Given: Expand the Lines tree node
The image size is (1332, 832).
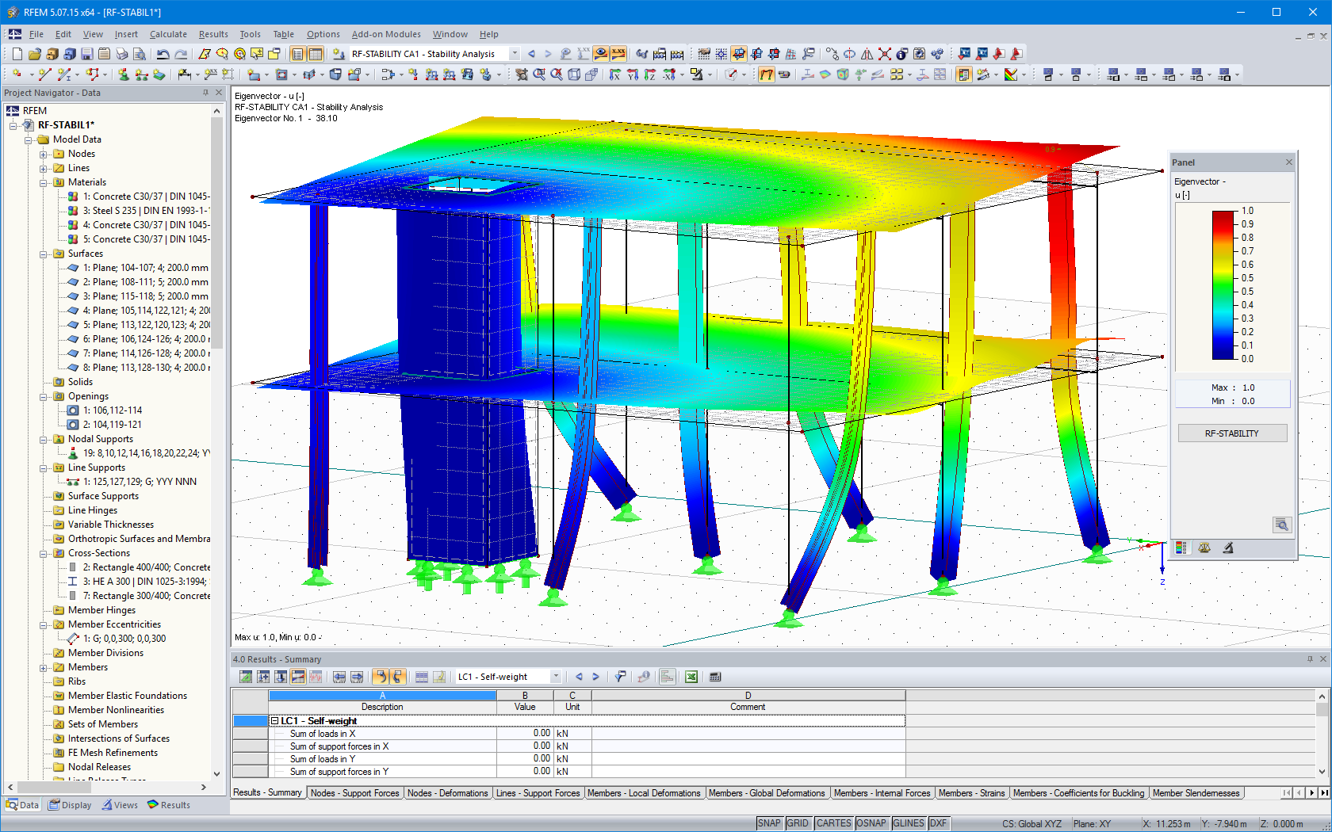Looking at the screenshot, I should click(44, 168).
